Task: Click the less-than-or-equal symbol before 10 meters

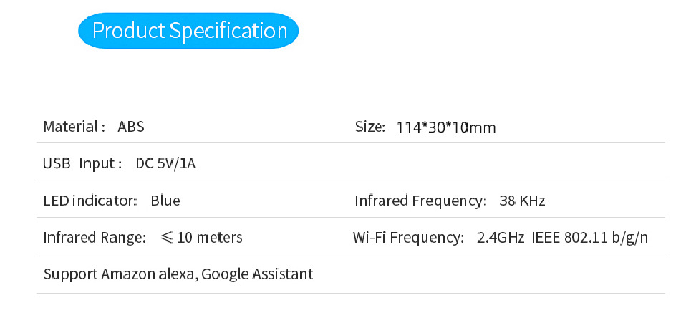Action: tap(167, 238)
